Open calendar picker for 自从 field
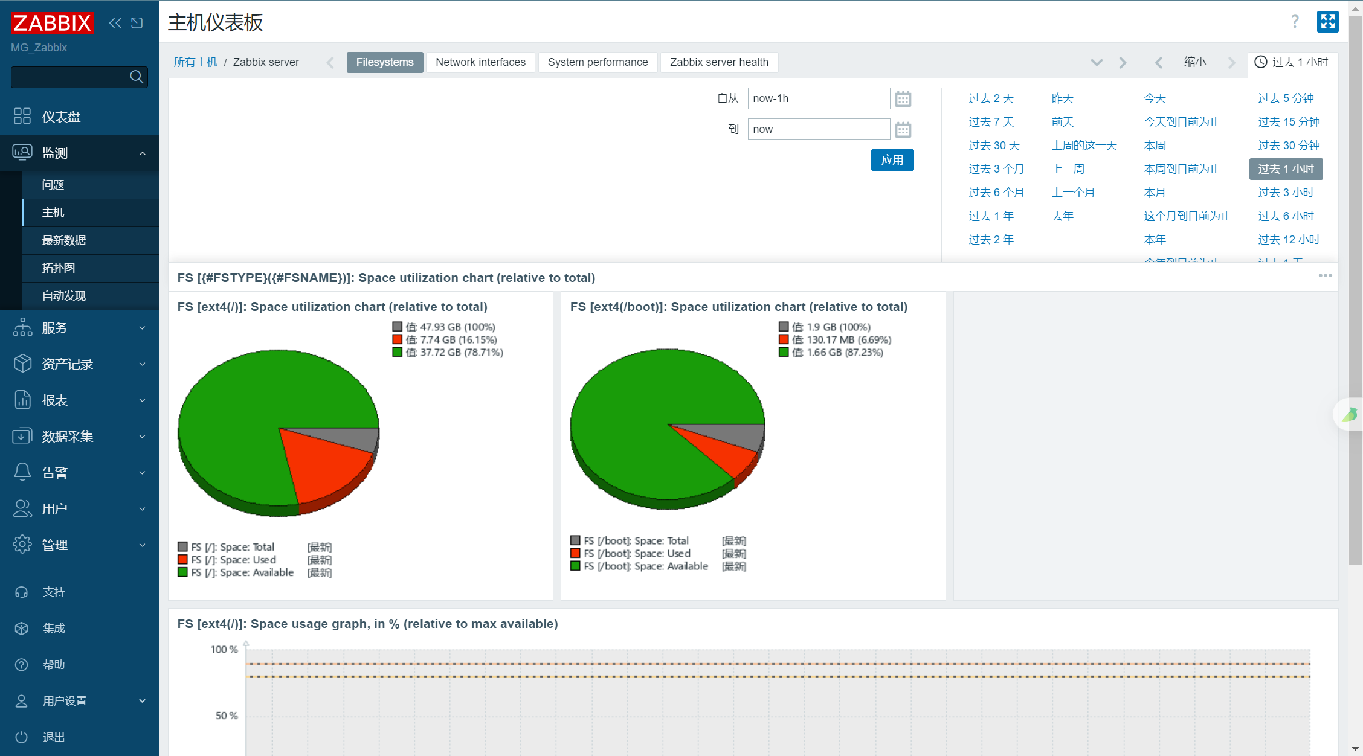Image resolution: width=1363 pixels, height=756 pixels. pos(903,98)
